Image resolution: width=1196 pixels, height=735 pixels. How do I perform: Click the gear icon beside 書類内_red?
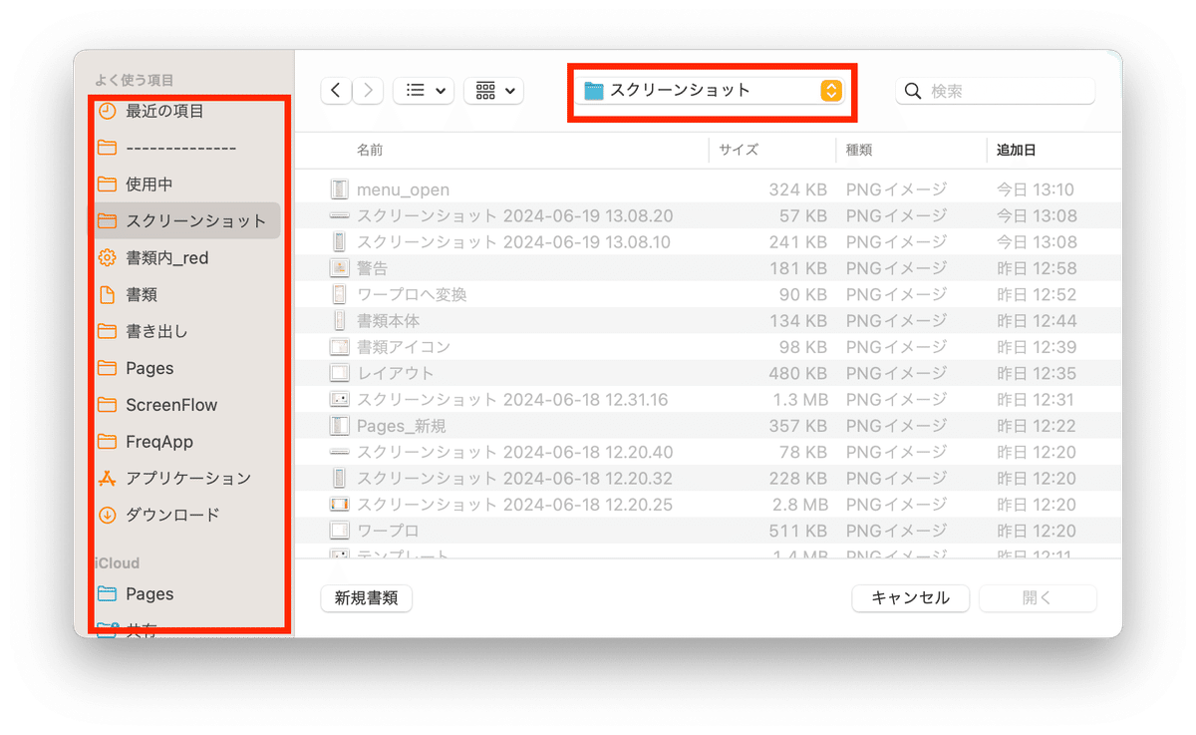[x=107, y=258]
